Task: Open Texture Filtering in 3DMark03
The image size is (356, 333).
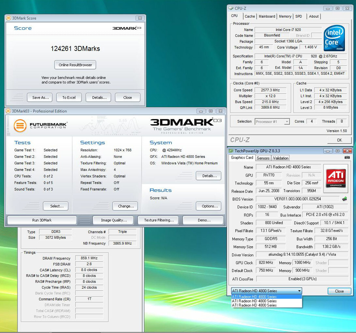Action: coord(158,220)
